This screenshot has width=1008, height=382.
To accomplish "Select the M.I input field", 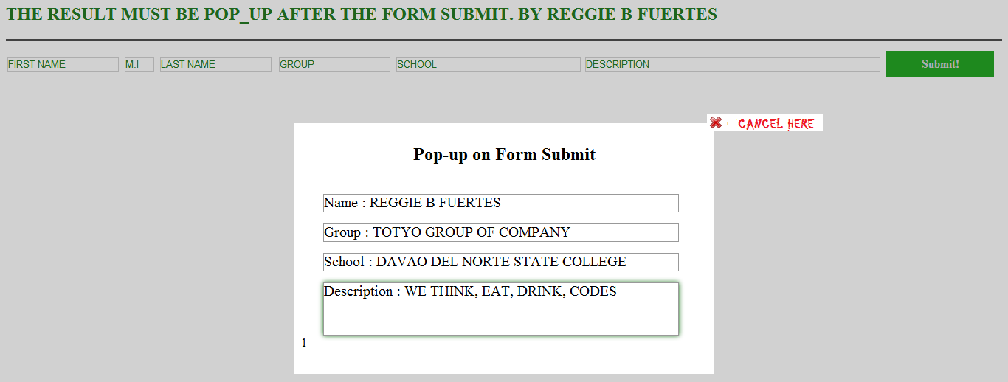I will (x=139, y=64).
